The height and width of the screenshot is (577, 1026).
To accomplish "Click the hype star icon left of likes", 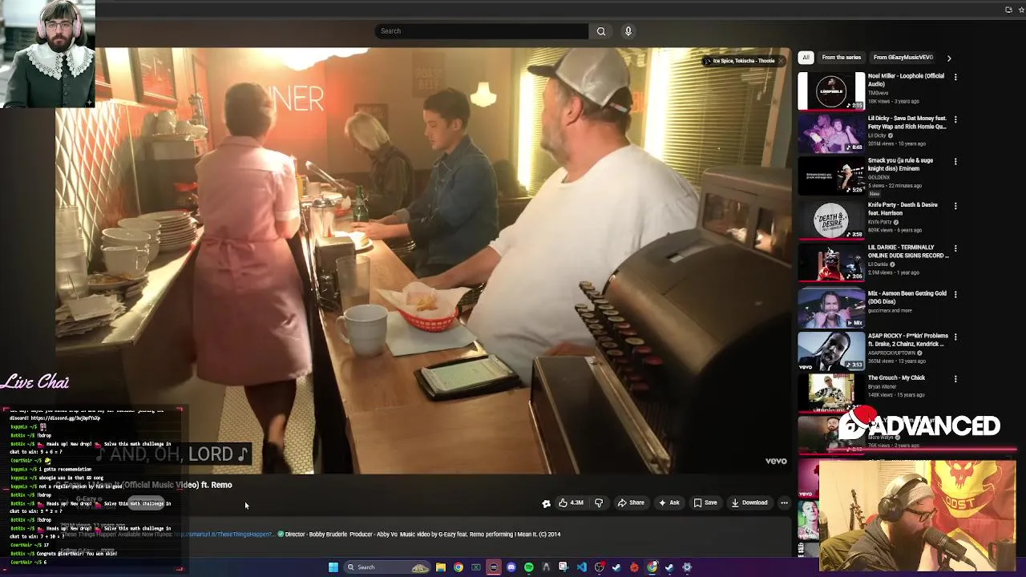I will 547,503.
